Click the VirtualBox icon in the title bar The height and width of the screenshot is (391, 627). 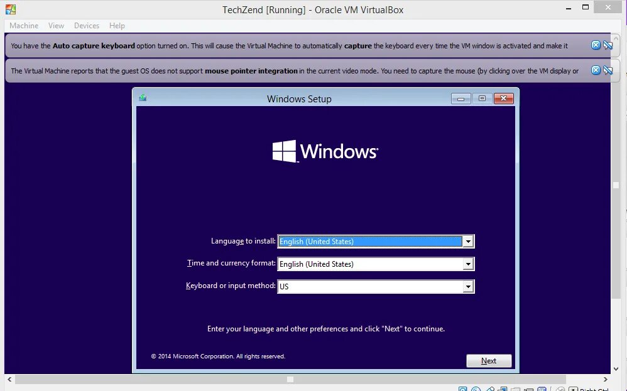click(x=11, y=9)
